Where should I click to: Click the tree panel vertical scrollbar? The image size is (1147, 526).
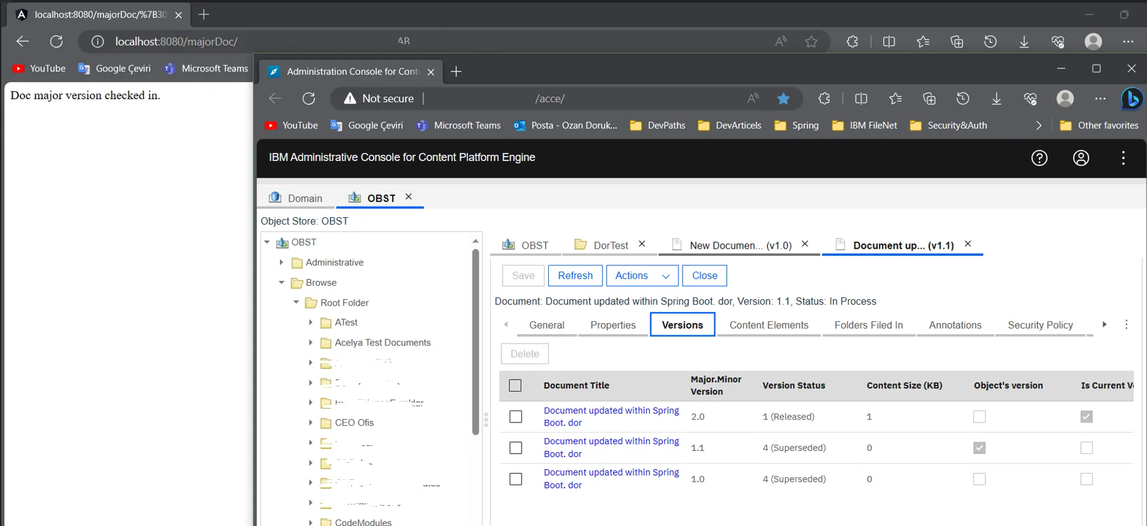click(x=475, y=341)
